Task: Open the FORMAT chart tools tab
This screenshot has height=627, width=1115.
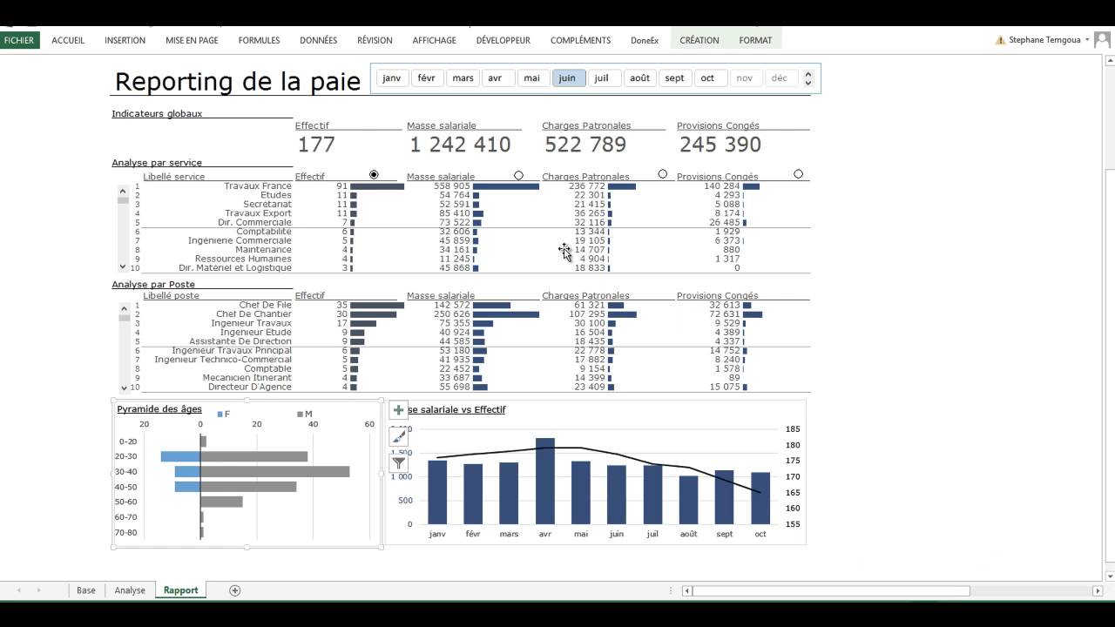Action: pos(755,40)
